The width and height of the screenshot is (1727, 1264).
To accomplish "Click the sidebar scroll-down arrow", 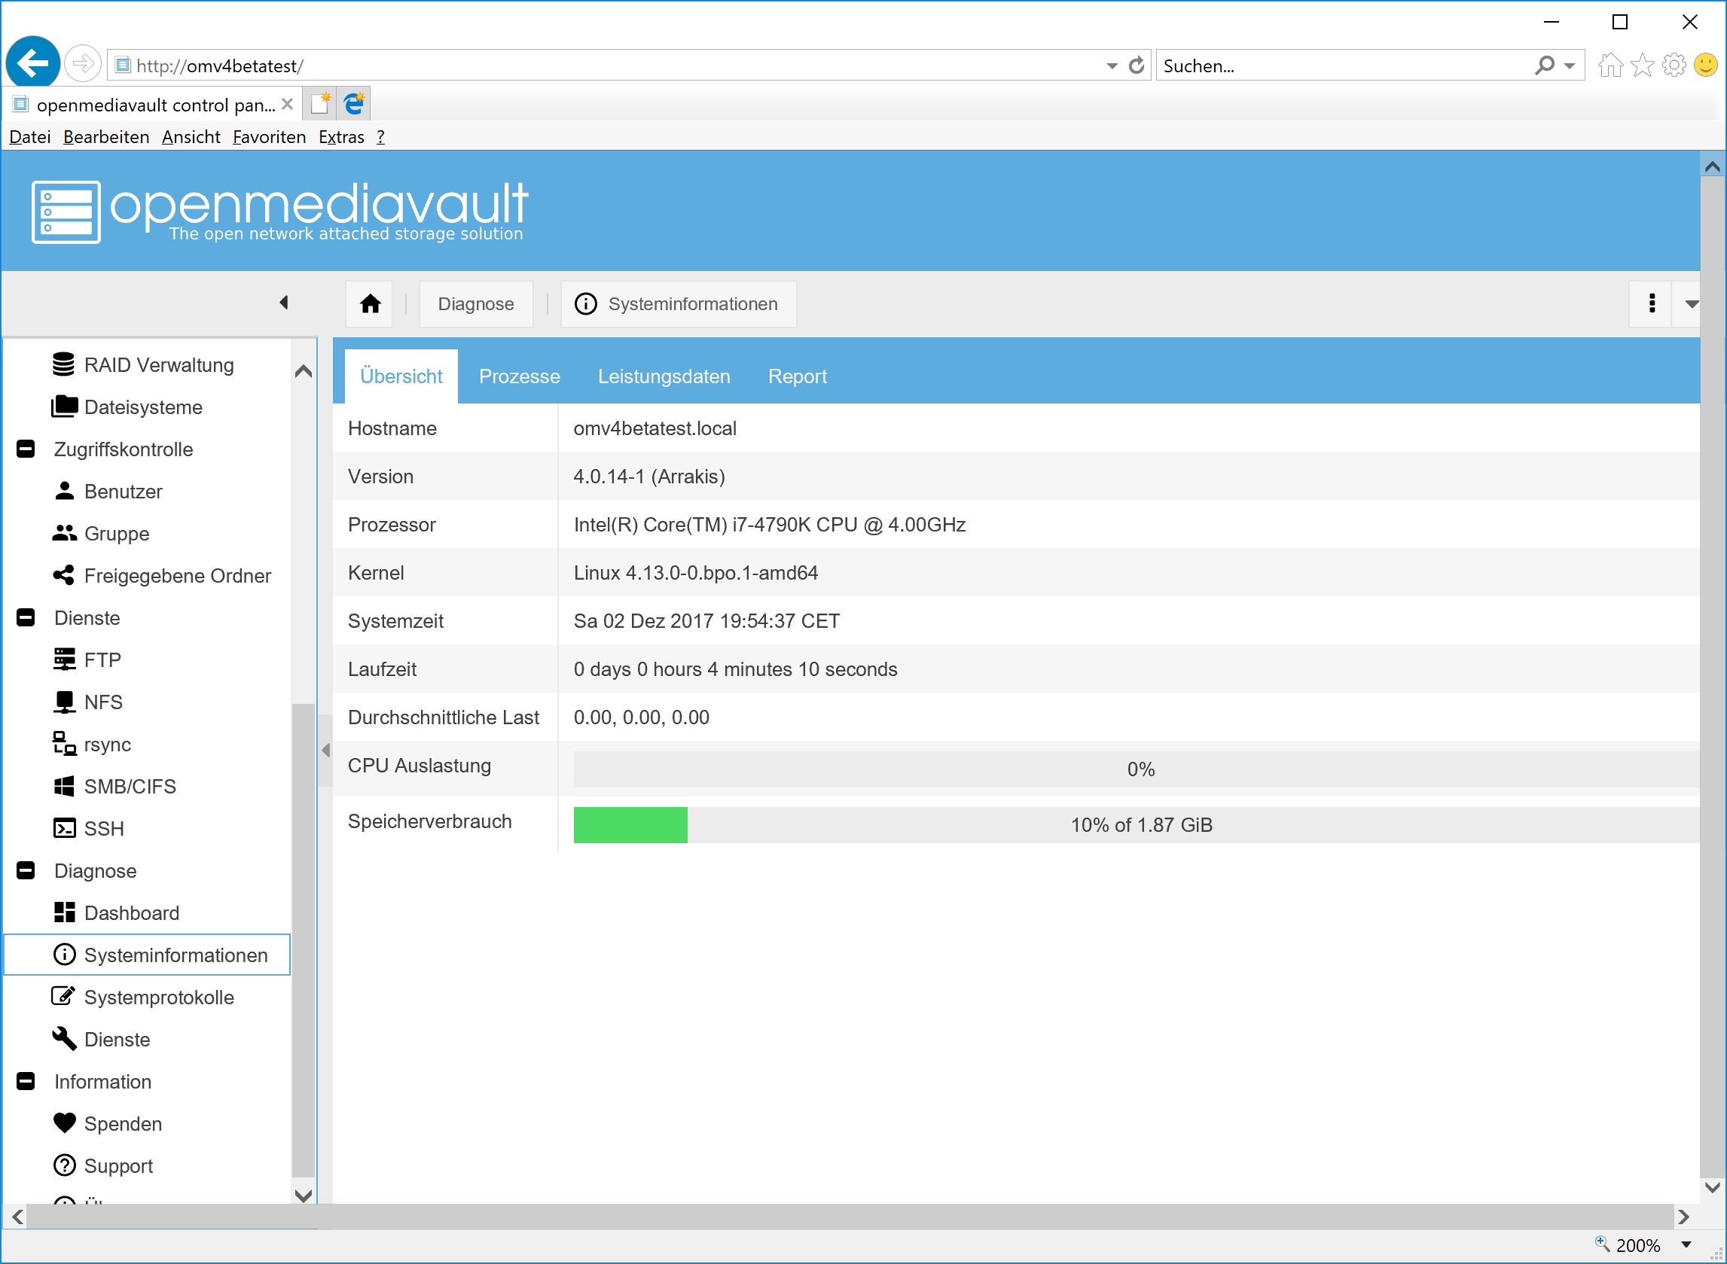I will pos(303,1195).
